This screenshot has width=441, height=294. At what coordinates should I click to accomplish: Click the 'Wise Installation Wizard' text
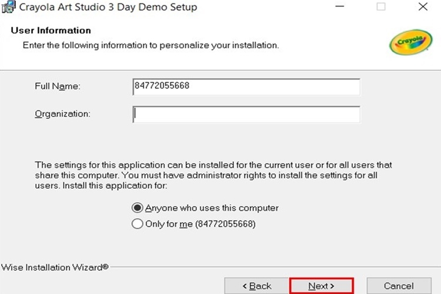[x=55, y=267]
